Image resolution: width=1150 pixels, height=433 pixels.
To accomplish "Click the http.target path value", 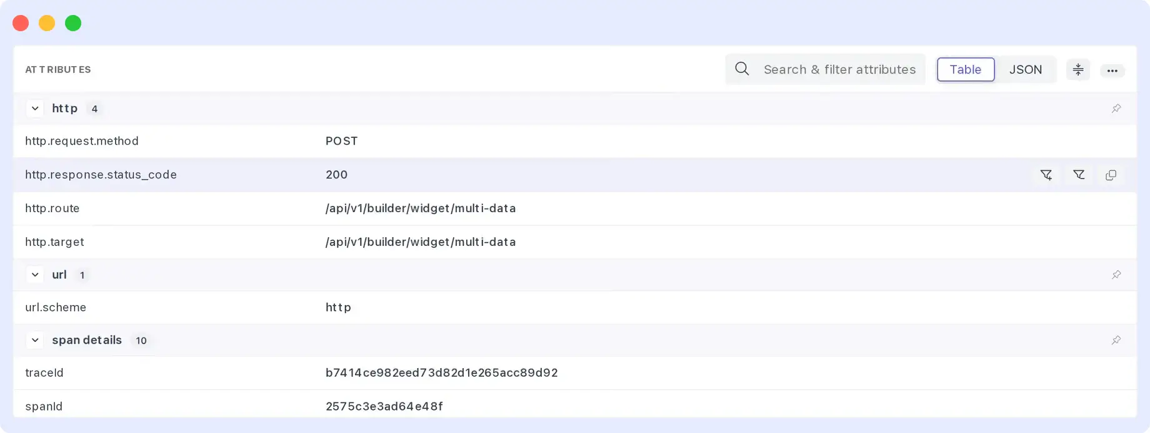I will pos(421,242).
